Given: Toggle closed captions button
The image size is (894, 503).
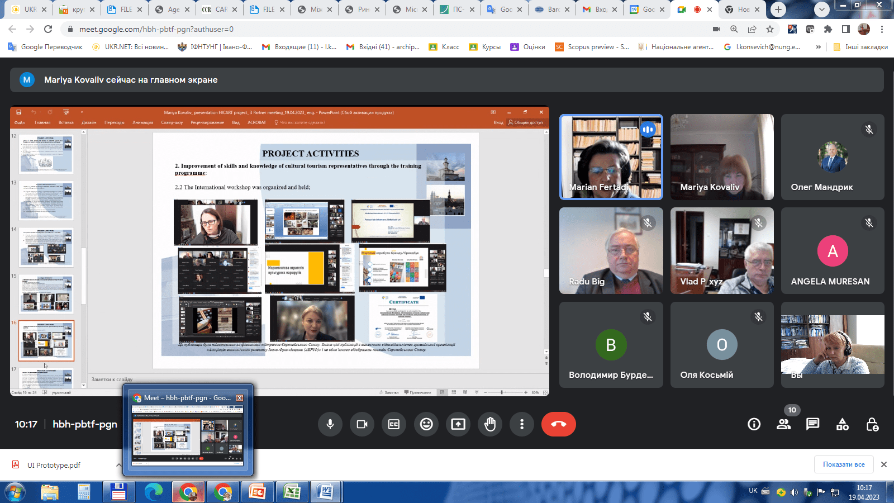Looking at the screenshot, I should [x=394, y=424].
